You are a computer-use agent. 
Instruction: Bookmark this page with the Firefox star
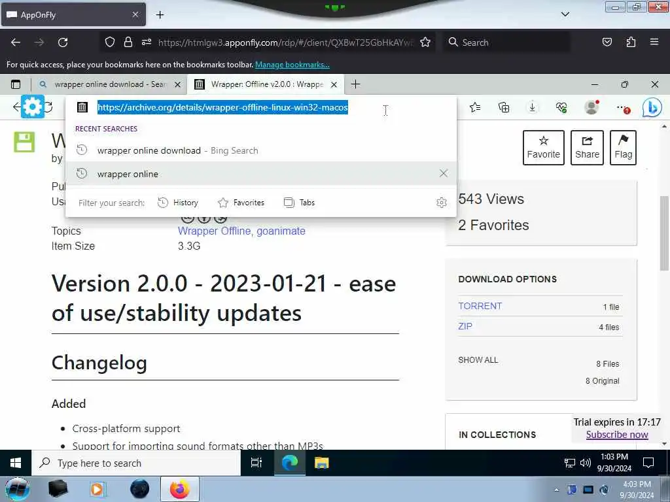pyautogui.click(x=425, y=42)
